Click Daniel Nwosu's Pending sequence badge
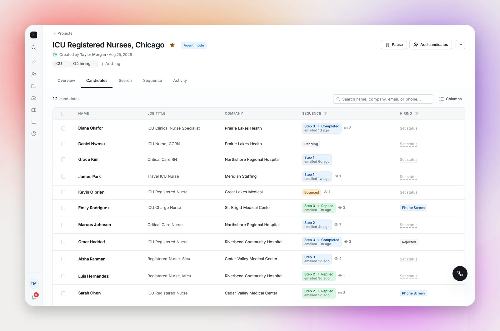The width and height of the screenshot is (500, 331). click(311, 144)
